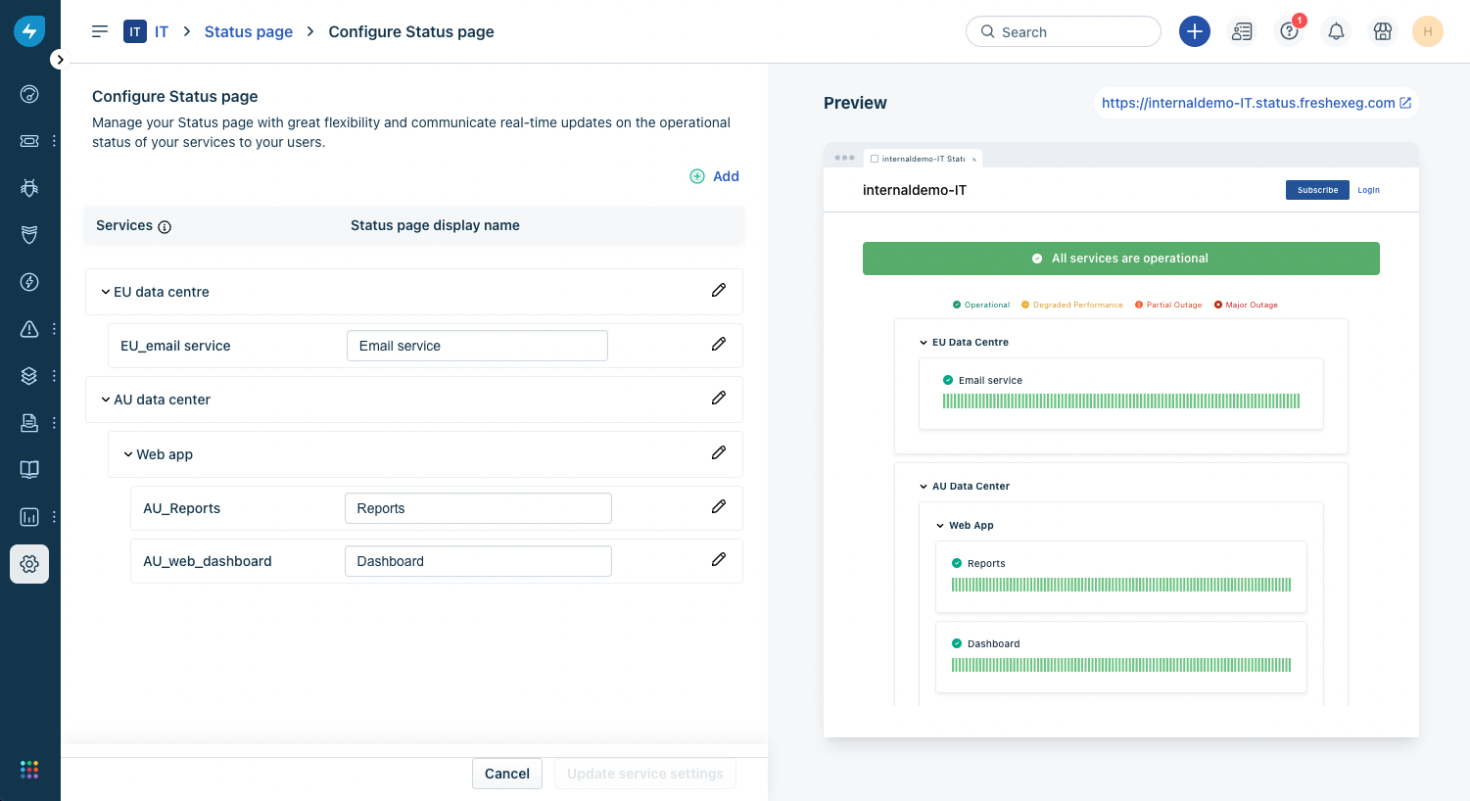Viewport: 1470px width, 801px height.
Task: Open the knowledge base book icon
Action: click(x=28, y=469)
